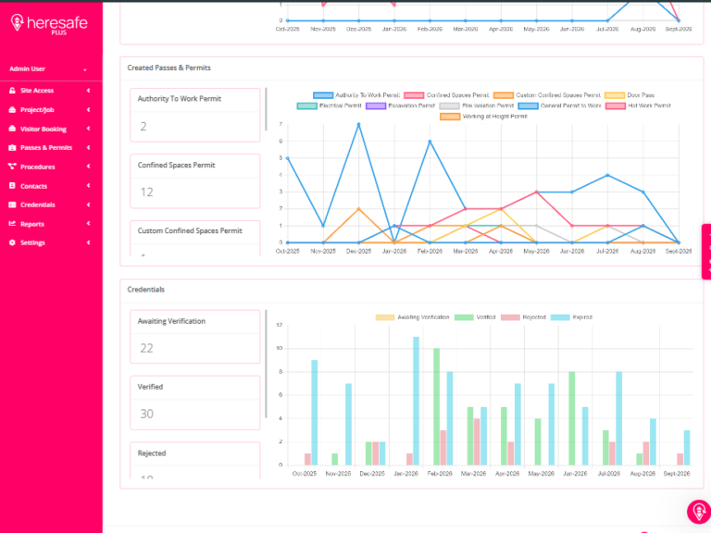This screenshot has height=533, width=711.
Task: Open the pink side tab on right edge
Action: tap(706, 252)
